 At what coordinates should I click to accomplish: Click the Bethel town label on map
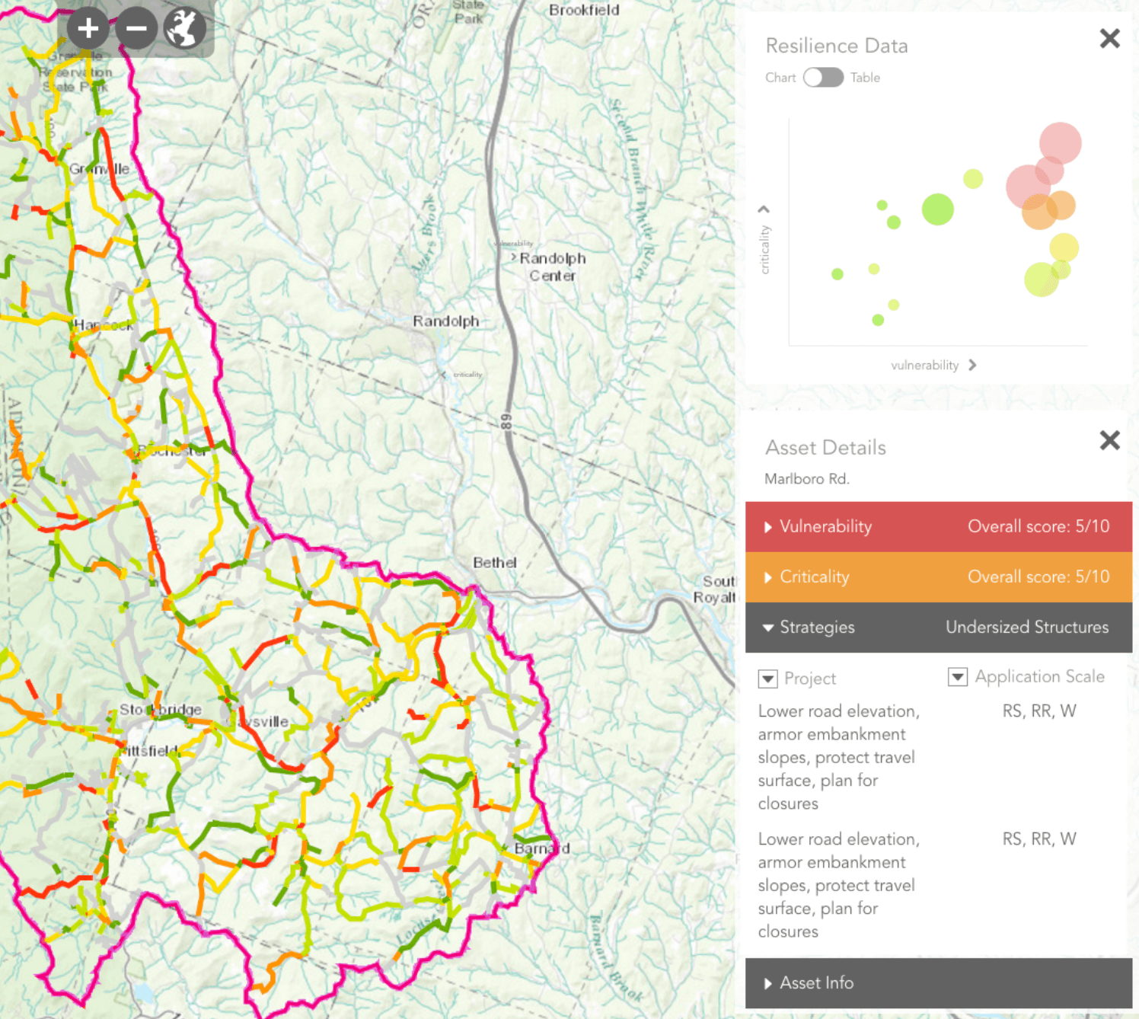click(x=494, y=563)
